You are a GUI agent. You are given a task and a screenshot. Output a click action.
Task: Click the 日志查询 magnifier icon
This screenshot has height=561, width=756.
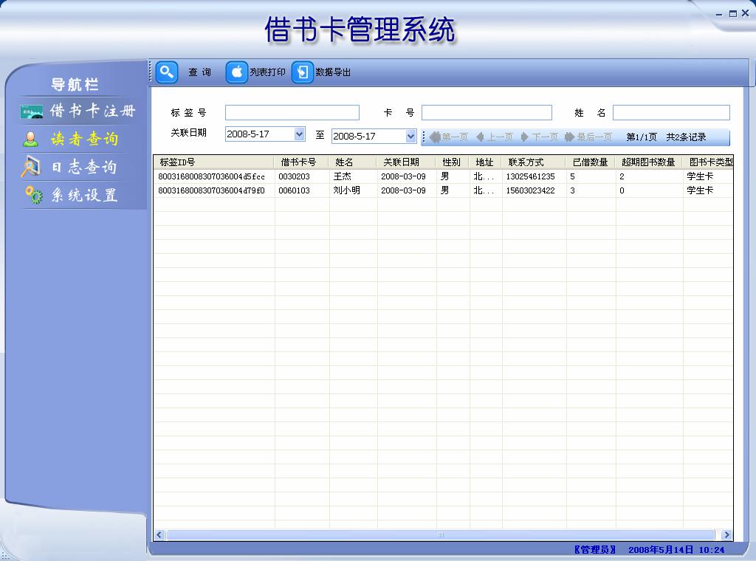click(x=31, y=166)
